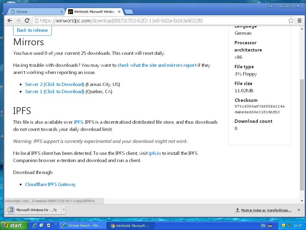Click the Mirrors heading
Viewport: 306px width, 230px height.
click(28, 42)
